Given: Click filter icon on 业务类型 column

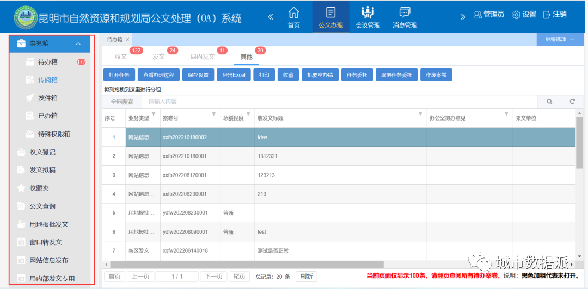Looking at the screenshot, I should coord(154,114).
